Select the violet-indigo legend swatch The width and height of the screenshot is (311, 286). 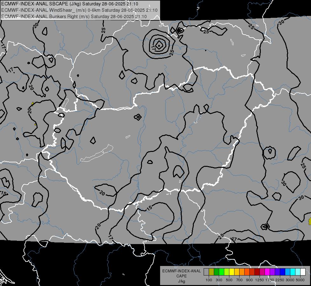tap(277, 272)
